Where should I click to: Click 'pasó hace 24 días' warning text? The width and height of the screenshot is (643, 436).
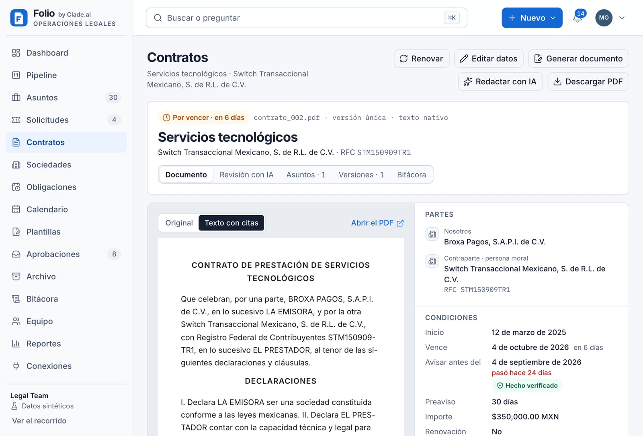pyautogui.click(x=522, y=373)
